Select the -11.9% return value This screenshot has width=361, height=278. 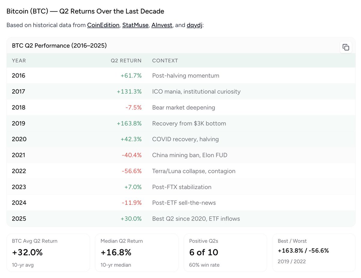[x=132, y=203]
